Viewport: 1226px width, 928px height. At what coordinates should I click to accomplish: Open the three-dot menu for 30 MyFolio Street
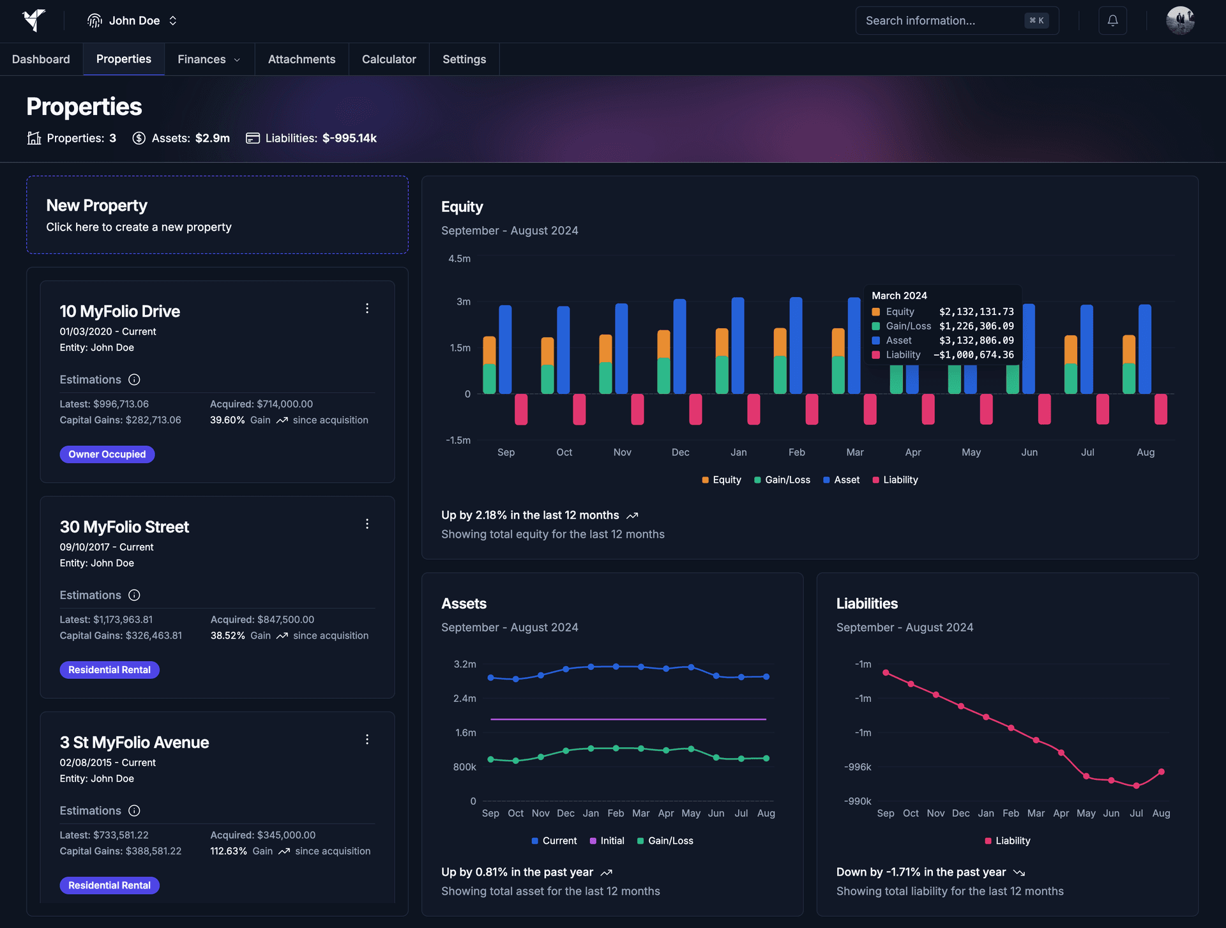[367, 524]
